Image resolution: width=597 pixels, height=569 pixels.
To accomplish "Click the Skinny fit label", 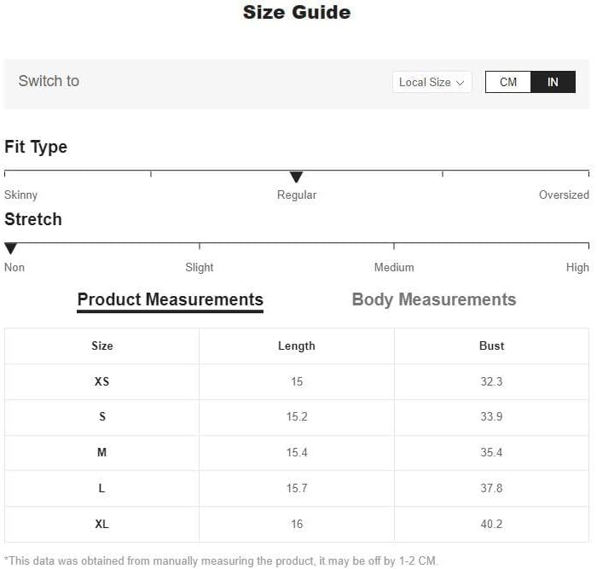I will point(21,195).
